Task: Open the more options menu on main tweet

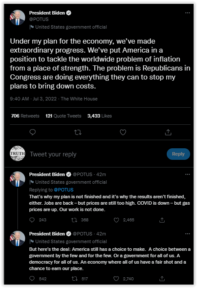Action: (188, 13)
